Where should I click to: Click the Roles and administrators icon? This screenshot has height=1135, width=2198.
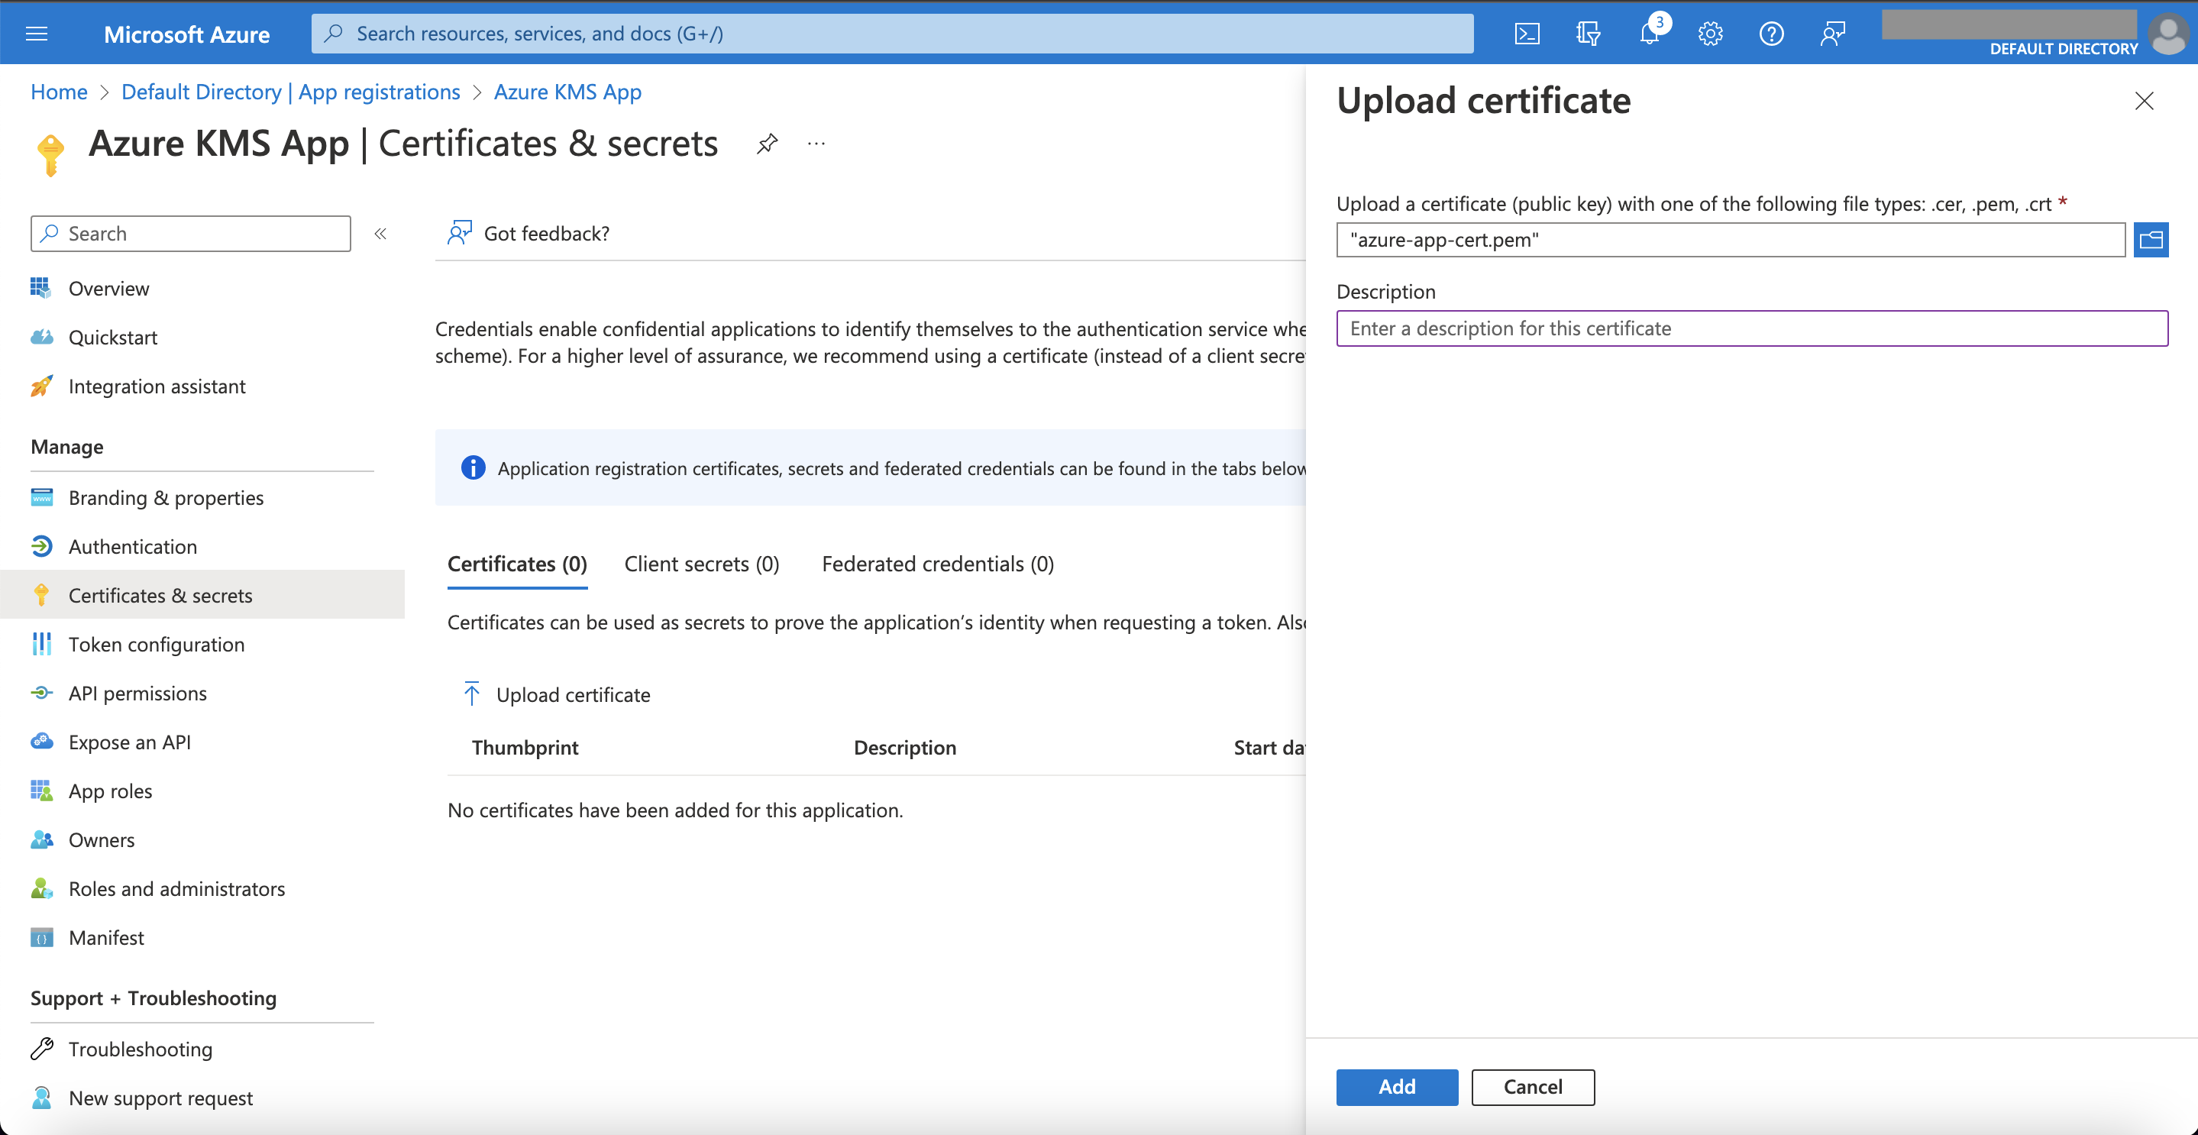(41, 888)
